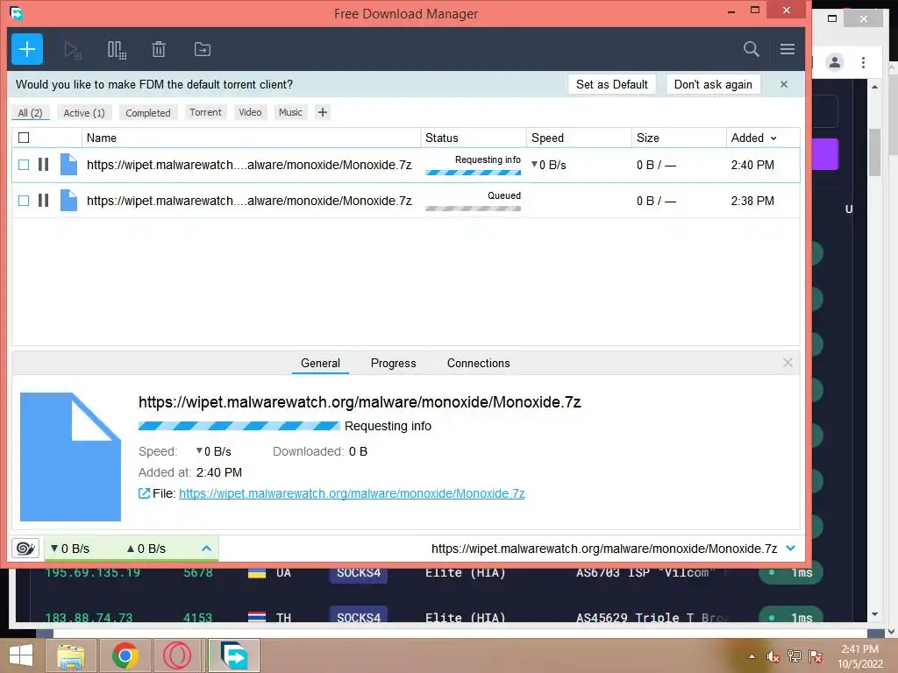
Task: Show Torrent downloads filter
Action: click(205, 112)
